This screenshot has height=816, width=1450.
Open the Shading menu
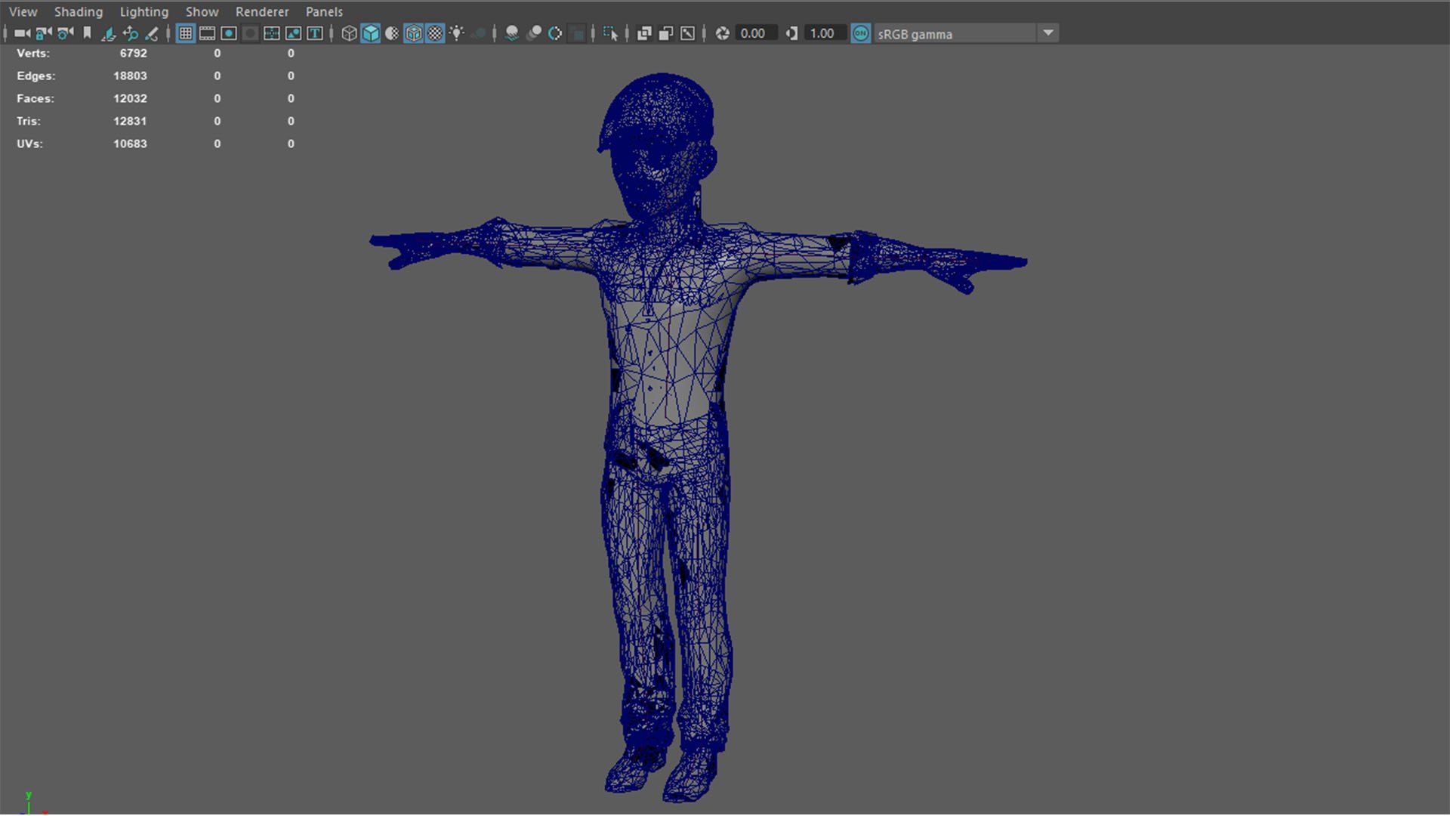point(79,11)
